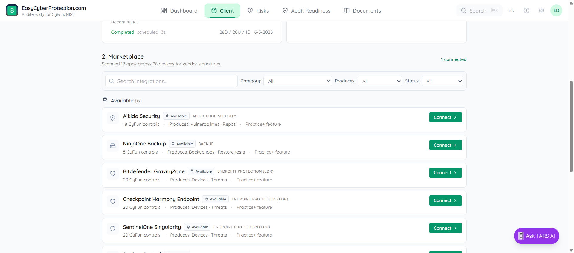Switch language using the EN selector
The width and height of the screenshot is (574, 253).
click(512, 10)
